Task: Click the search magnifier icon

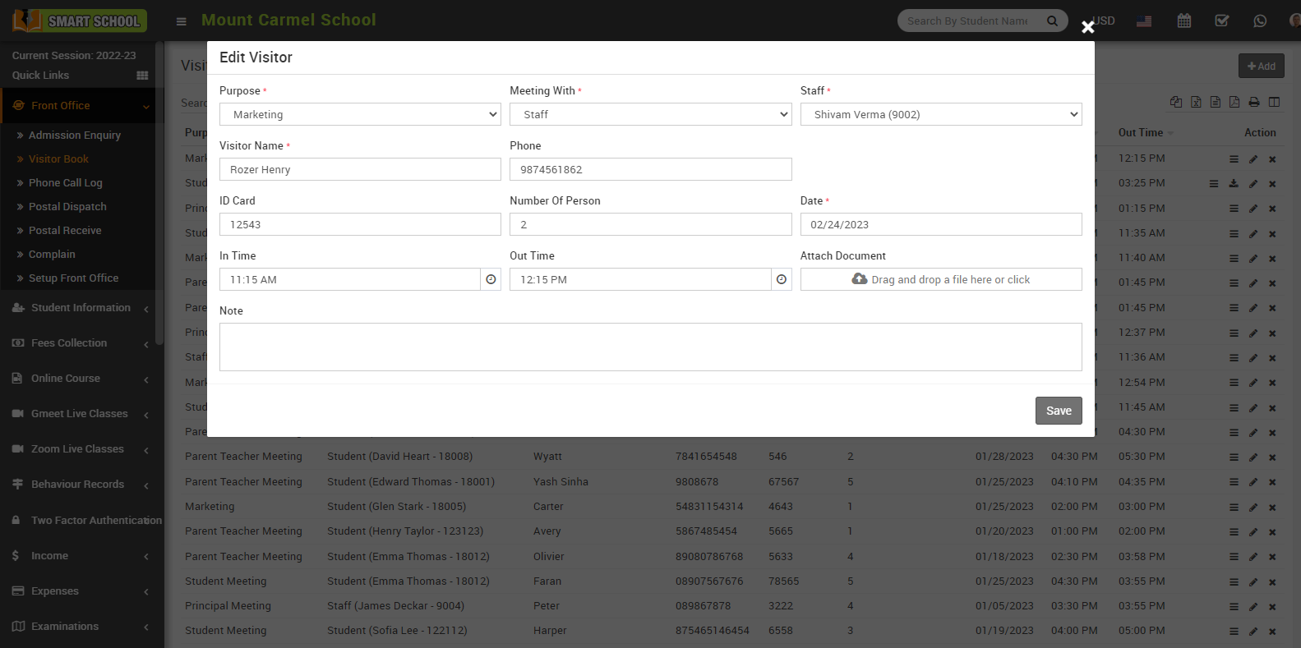Action: pyautogui.click(x=1052, y=21)
